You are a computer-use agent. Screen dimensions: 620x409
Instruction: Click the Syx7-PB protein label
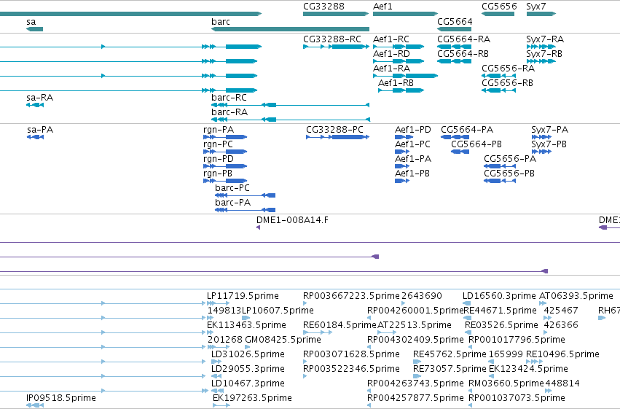pyautogui.click(x=549, y=144)
